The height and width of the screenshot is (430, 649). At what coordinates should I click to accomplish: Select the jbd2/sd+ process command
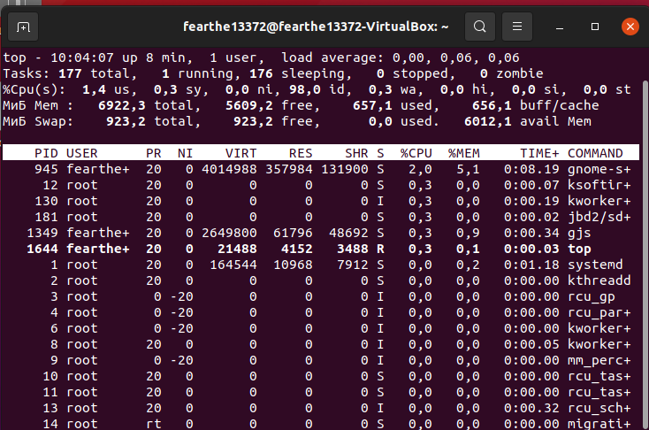tap(599, 217)
